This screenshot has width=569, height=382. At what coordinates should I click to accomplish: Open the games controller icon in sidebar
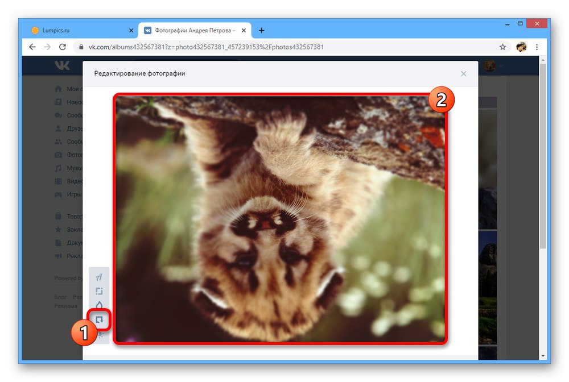tap(58, 194)
